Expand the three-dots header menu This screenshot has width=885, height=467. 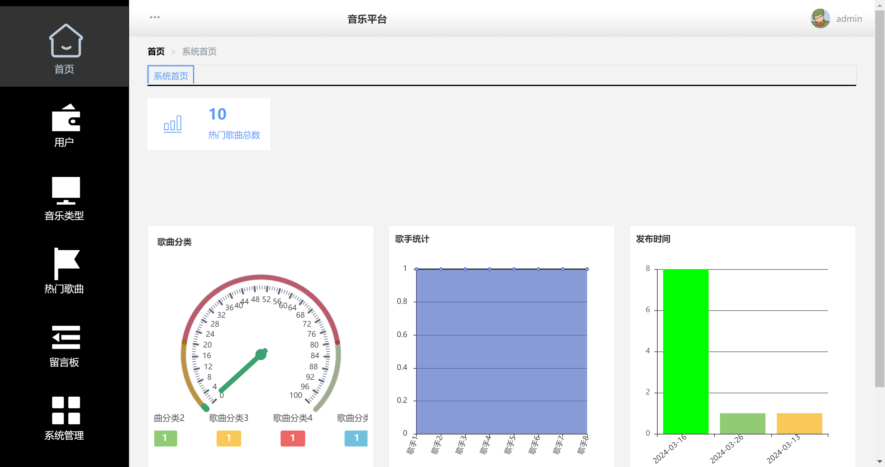(x=155, y=17)
